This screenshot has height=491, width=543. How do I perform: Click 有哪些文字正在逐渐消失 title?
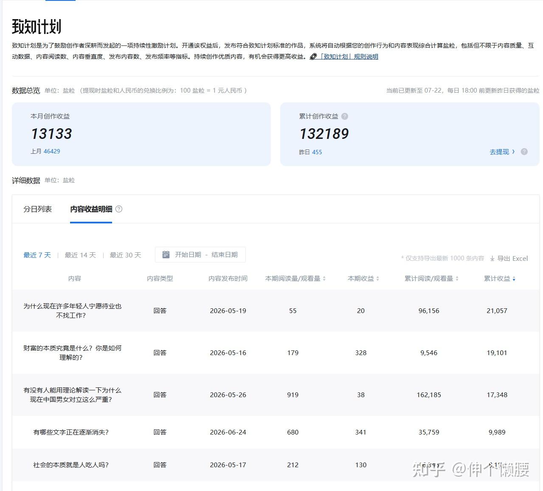[71, 432]
